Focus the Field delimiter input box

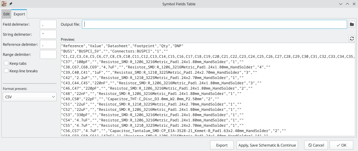point(48,24)
